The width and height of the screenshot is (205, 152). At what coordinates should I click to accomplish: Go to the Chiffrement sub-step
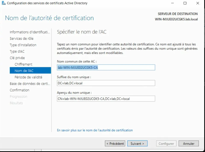click(x=23, y=64)
